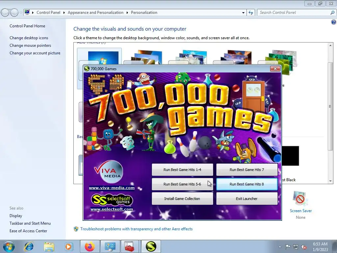
Task: Visit www.selectsoft.com link
Action: click(112, 209)
